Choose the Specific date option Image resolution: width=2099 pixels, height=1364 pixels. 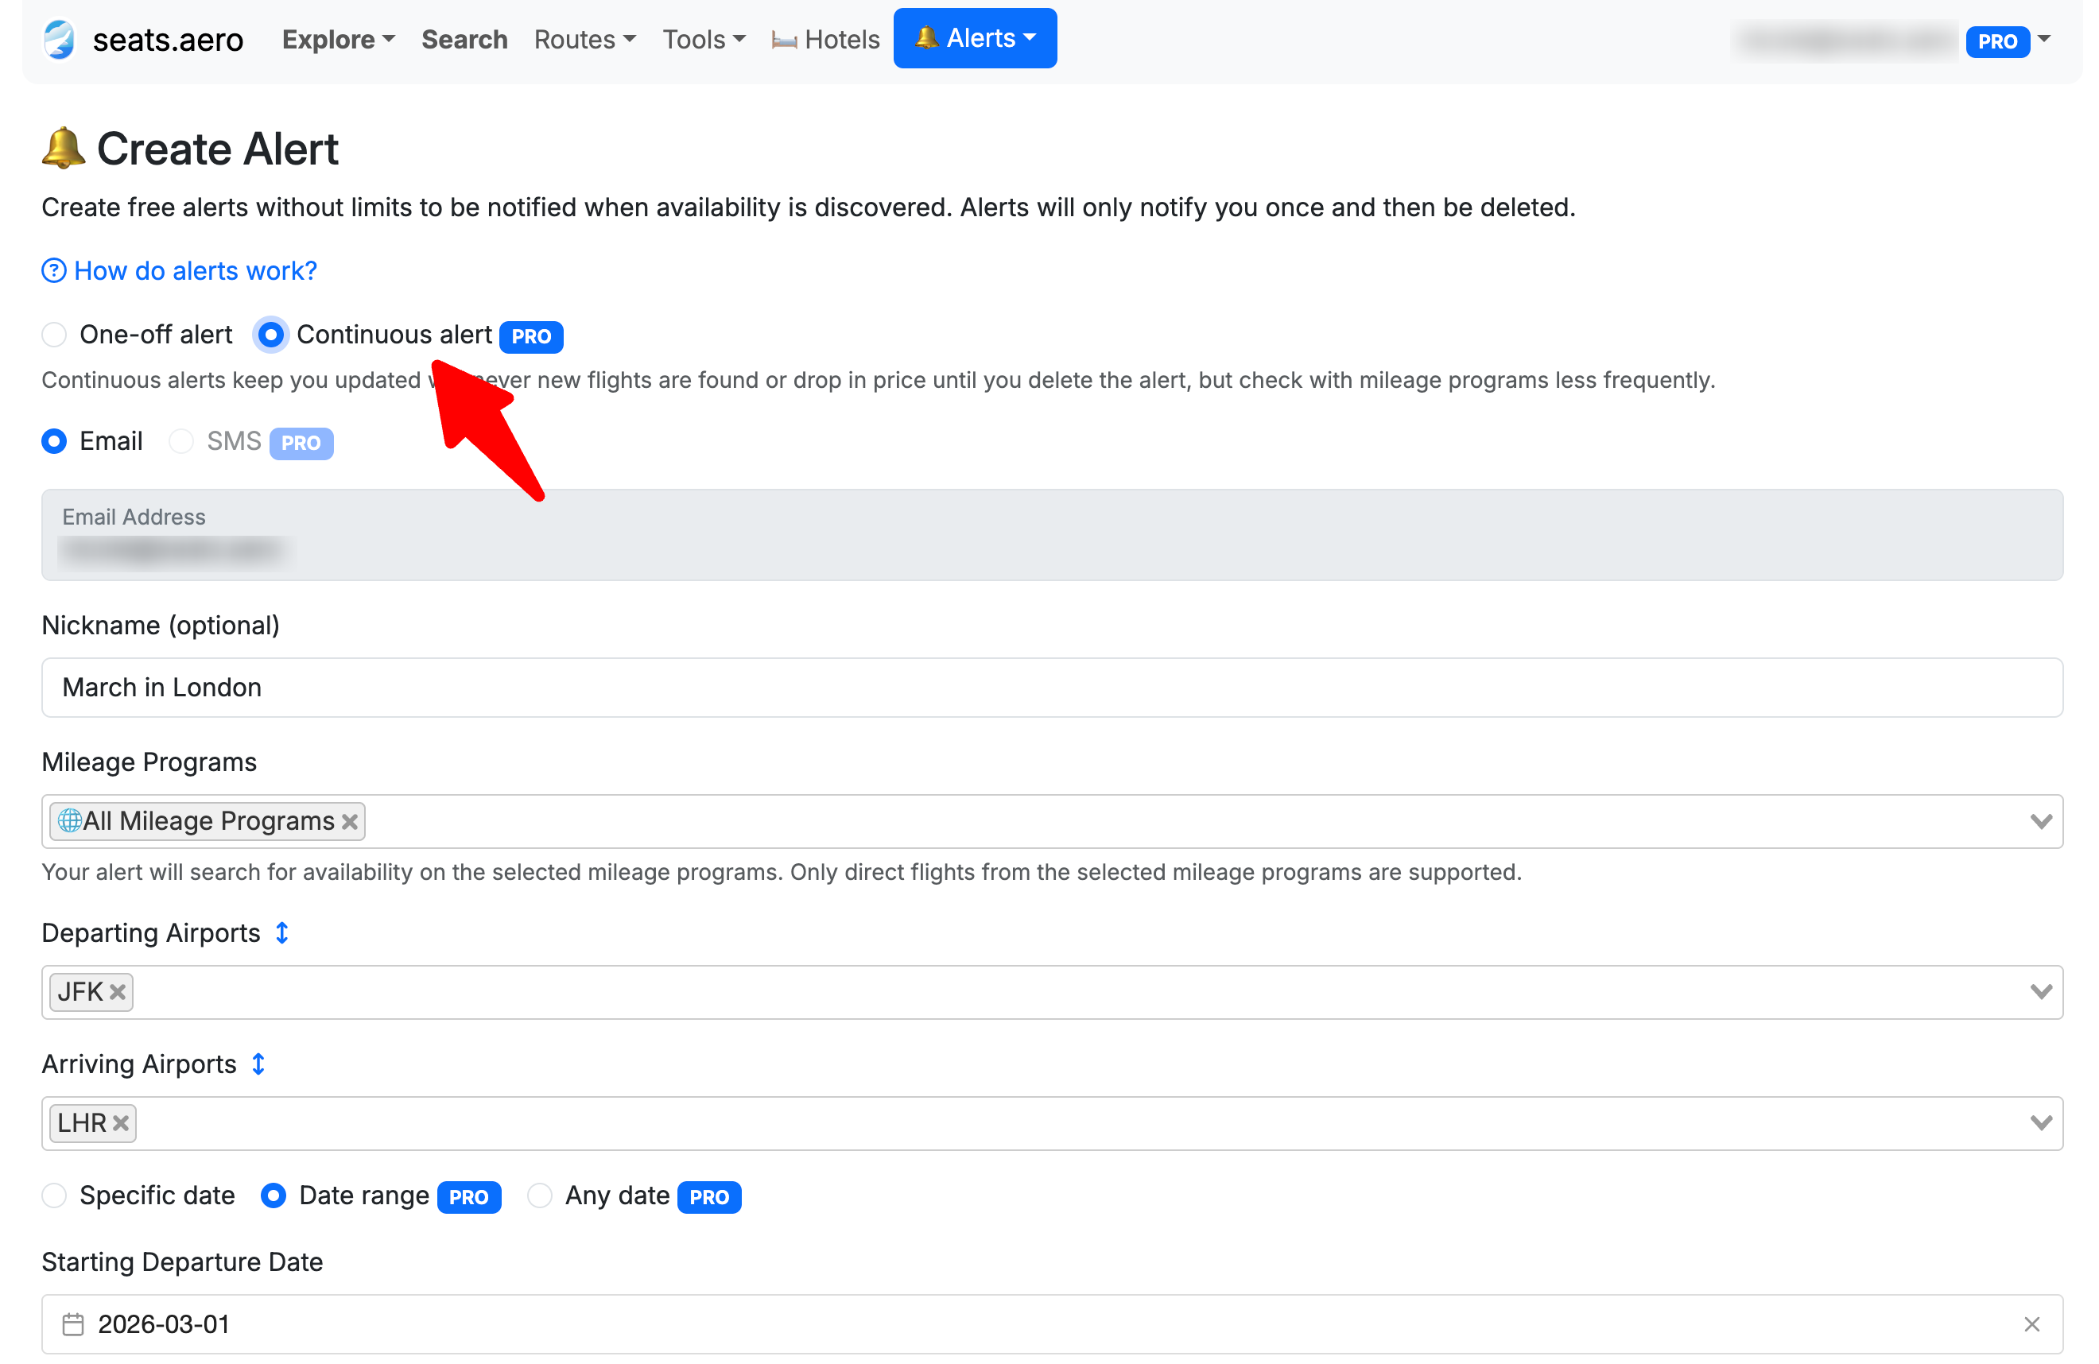coord(55,1195)
